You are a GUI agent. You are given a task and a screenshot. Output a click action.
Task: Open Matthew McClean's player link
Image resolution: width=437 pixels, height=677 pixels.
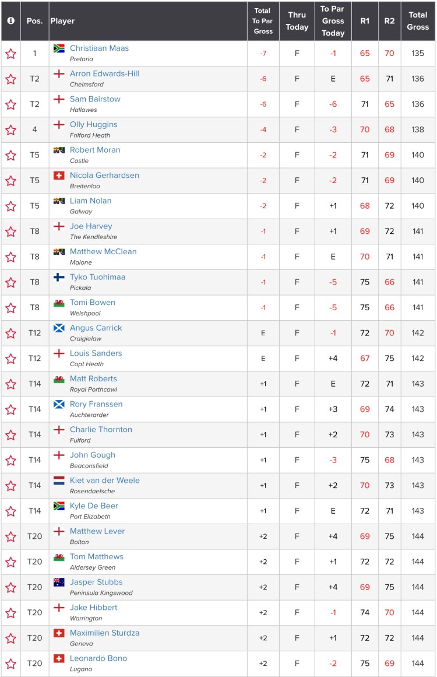click(x=103, y=251)
